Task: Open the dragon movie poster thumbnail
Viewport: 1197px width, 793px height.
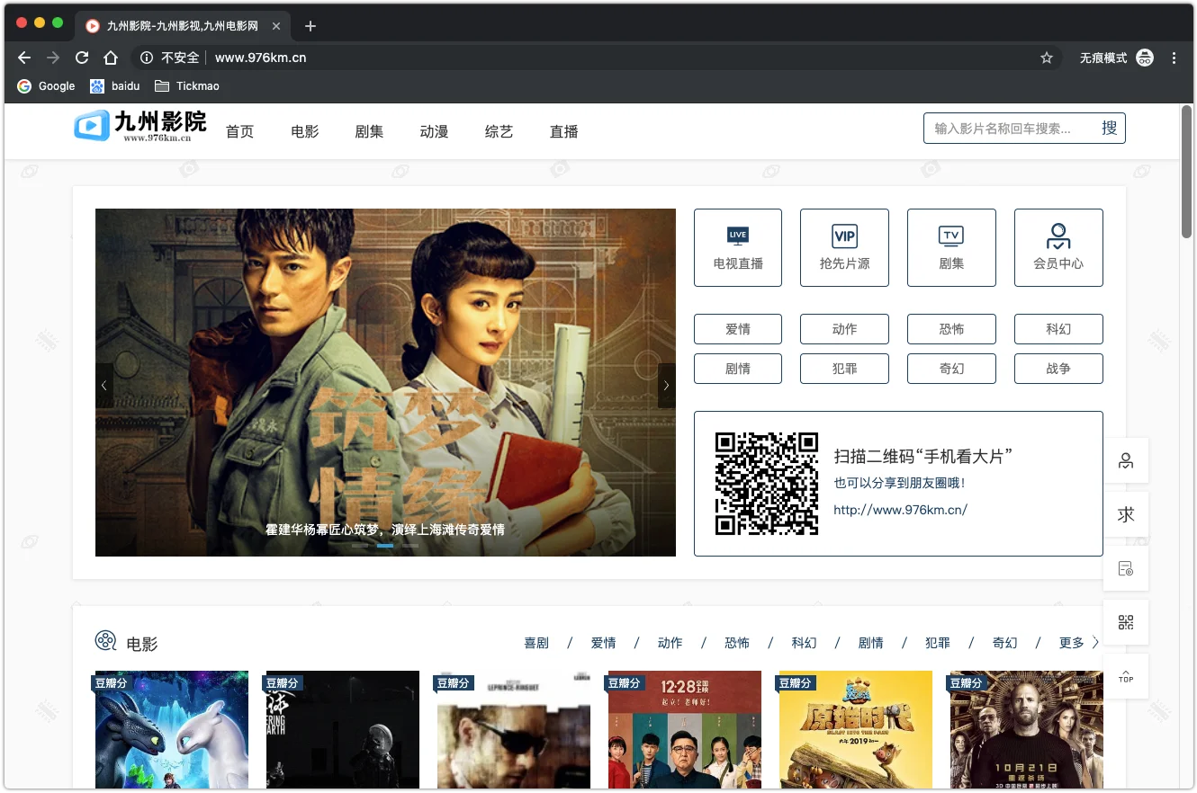Action: [x=171, y=730]
